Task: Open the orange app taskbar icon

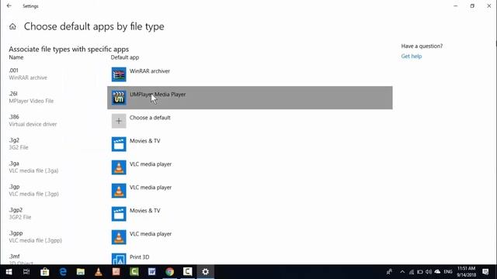Action: (116, 272)
